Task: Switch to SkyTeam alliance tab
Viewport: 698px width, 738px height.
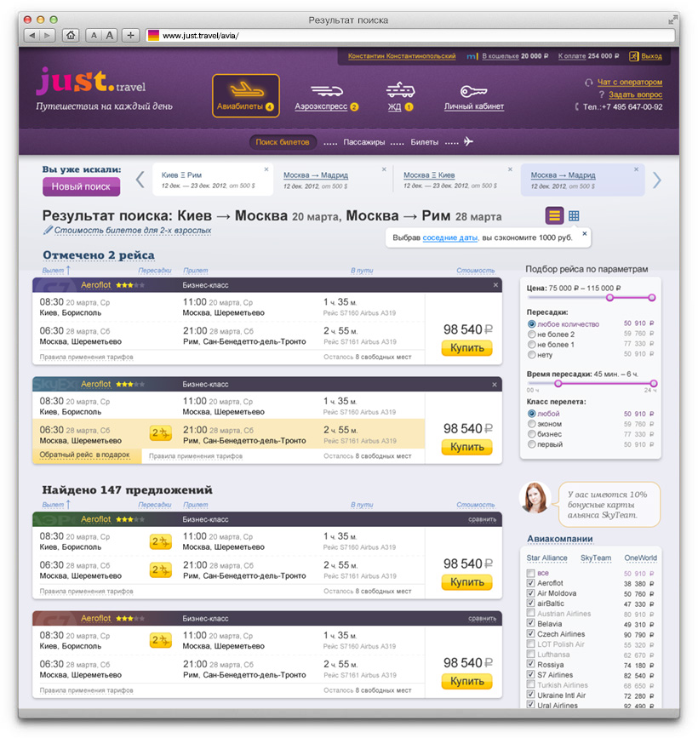Action: (596, 558)
